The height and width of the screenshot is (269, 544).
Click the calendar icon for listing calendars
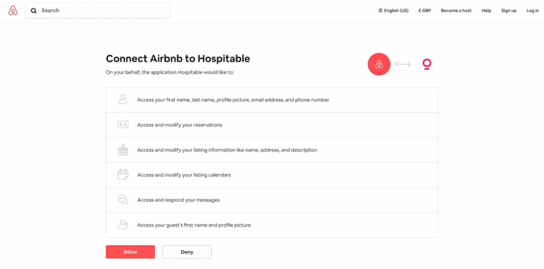(123, 175)
